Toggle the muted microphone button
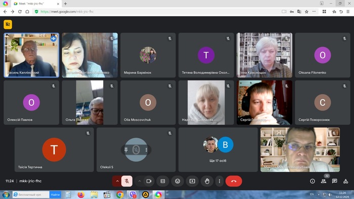 (x=127, y=181)
